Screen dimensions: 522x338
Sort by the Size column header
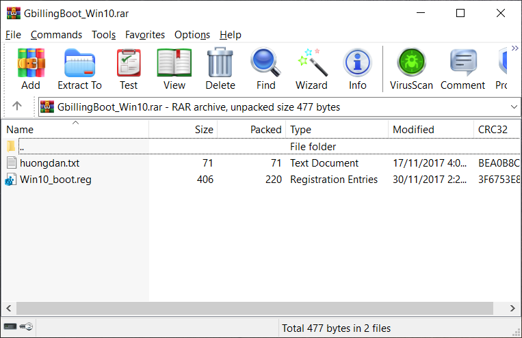183,129
